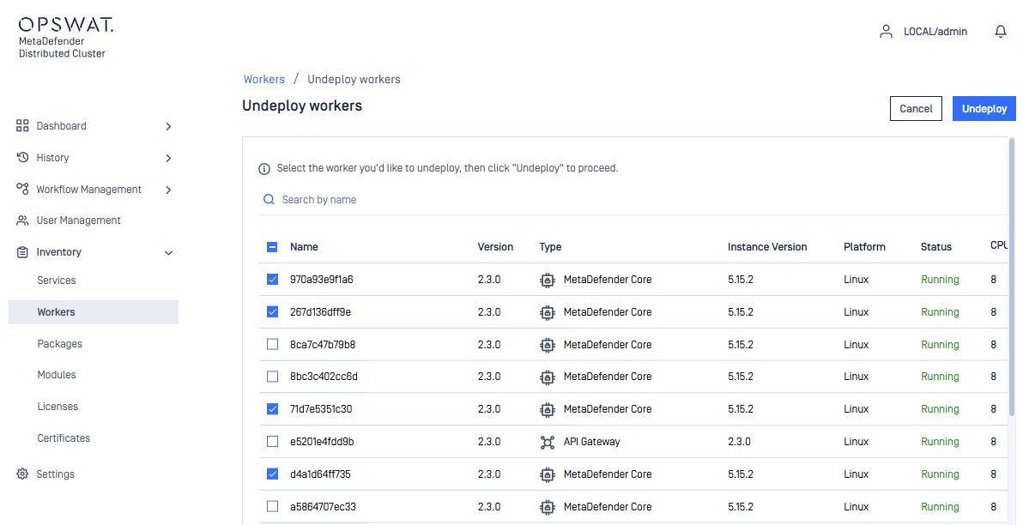The width and height of the screenshot is (1023, 525).
Task: Click the Dashboard grid icon in sidebar
Action: coord(23,126)
